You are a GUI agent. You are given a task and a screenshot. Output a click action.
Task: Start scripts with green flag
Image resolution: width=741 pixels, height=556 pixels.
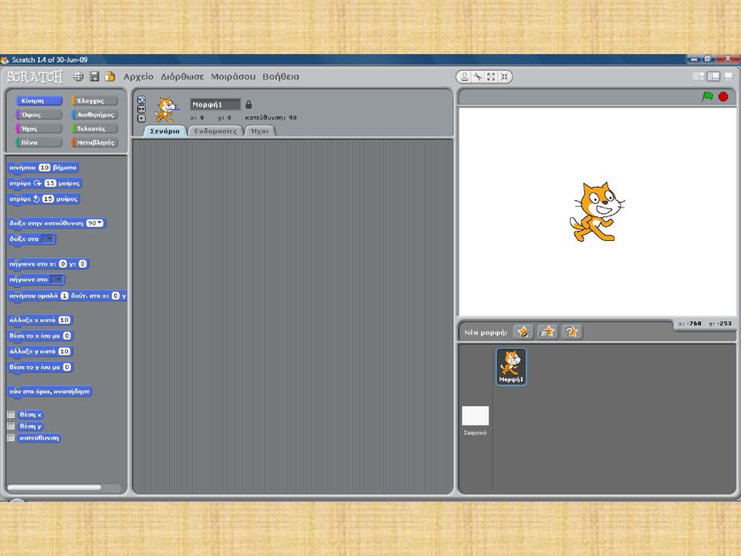[708, 97]
